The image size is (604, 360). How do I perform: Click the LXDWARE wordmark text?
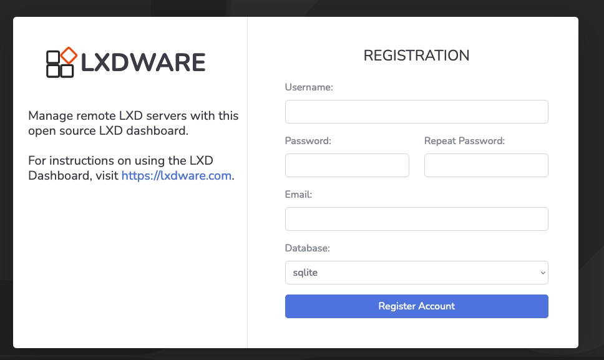[x=143, y=63]
